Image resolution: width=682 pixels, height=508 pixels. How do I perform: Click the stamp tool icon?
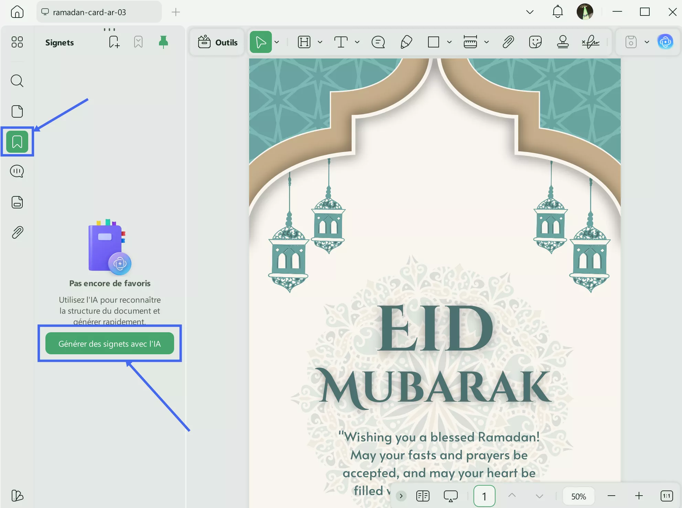tap(563, 42)
